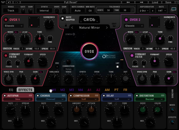Click the Tolerance CENTS value field
Viewport: 179px width, 130px height.
click(x=109, y=10)
